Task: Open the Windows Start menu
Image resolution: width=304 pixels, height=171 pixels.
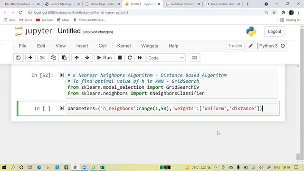Action: [x=4, y=167]
